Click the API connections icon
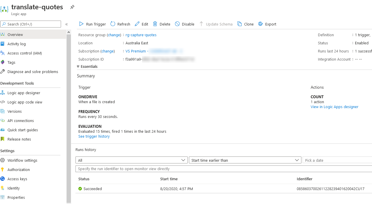372x204 pixels. pyautogui.click(x=3, y=121)
